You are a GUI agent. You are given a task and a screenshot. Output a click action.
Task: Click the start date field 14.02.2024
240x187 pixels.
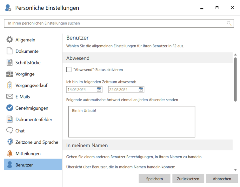[84, 89]
